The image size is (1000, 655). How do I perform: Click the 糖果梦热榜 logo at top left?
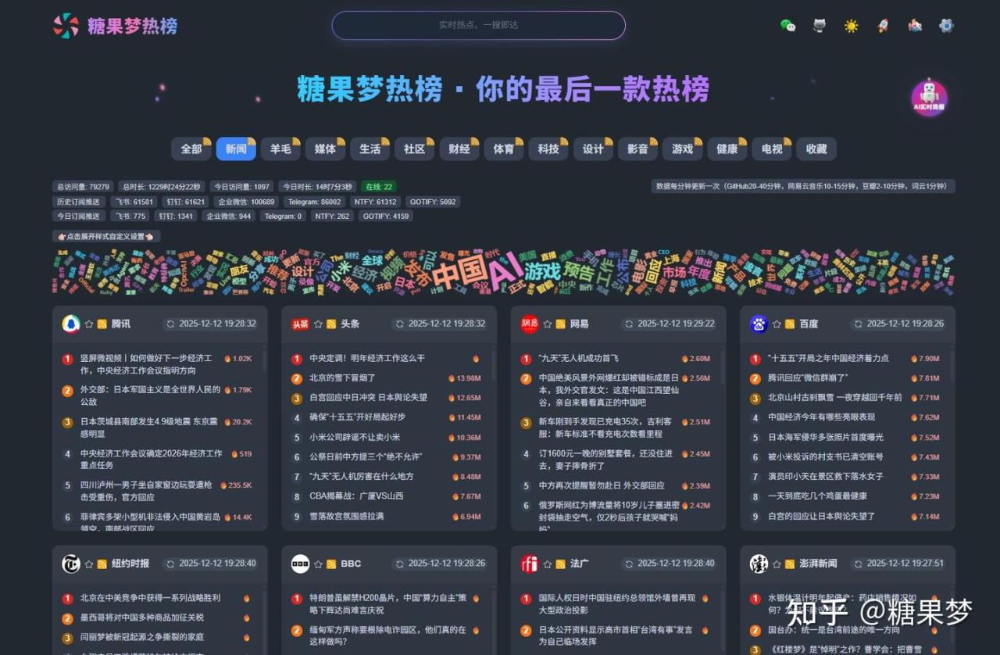click(115, 26)
